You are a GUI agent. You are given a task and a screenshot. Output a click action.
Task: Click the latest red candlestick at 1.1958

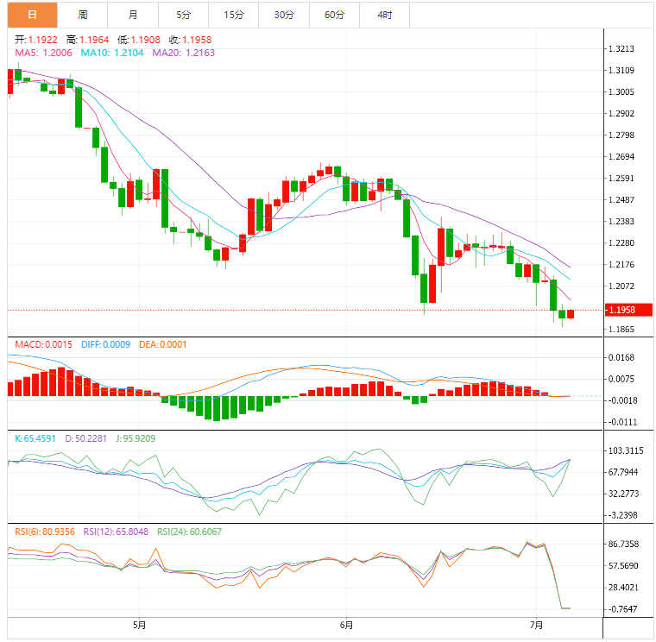pos(571,314)
